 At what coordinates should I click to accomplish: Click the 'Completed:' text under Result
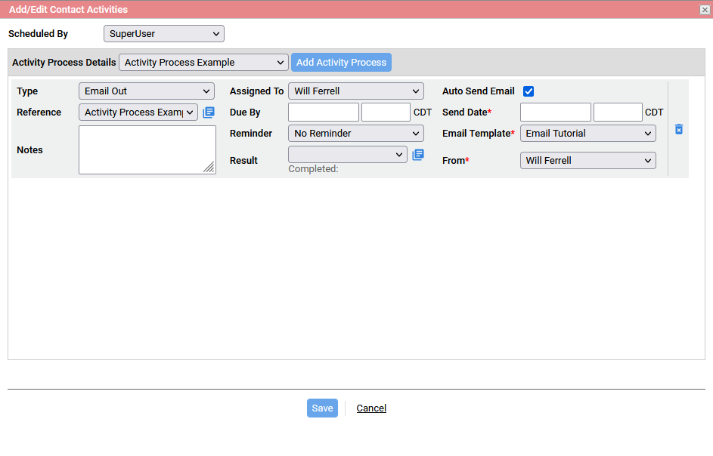tap(313, 169)
